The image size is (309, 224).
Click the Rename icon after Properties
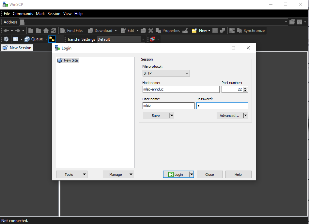pos(185,31)
